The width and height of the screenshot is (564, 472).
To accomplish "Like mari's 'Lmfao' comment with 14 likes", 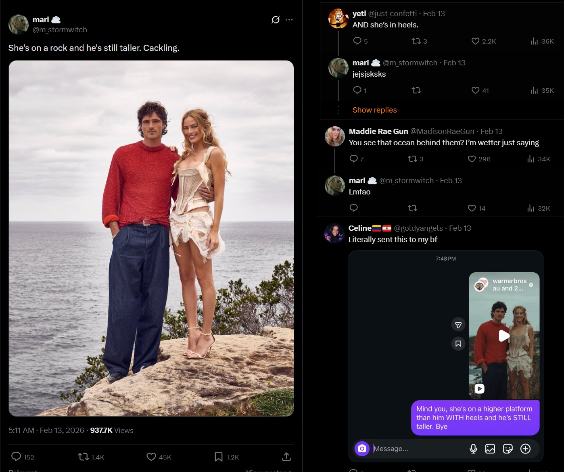I will point(472,208).
